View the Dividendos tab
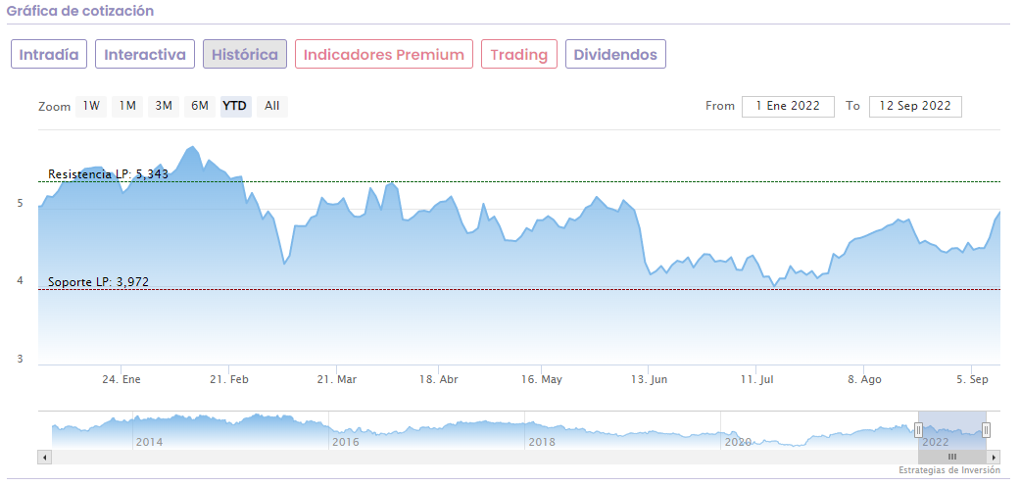Screen dimensions: 1020x486 615,55
